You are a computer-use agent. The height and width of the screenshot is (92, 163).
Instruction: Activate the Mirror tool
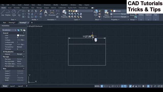(32, 14)
